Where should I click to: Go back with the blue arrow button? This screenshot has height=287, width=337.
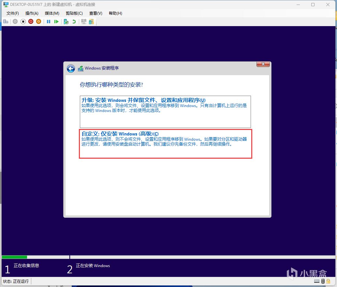[71, 69]
